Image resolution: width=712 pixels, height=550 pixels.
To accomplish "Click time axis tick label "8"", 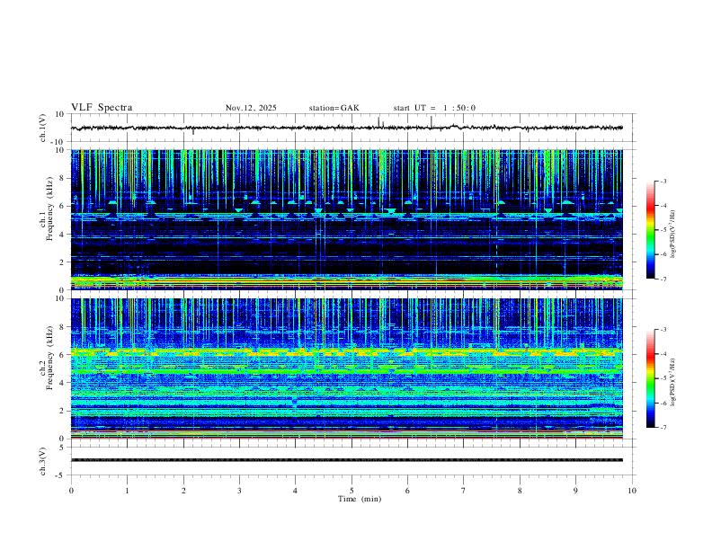I will click(x=520, y=491).
